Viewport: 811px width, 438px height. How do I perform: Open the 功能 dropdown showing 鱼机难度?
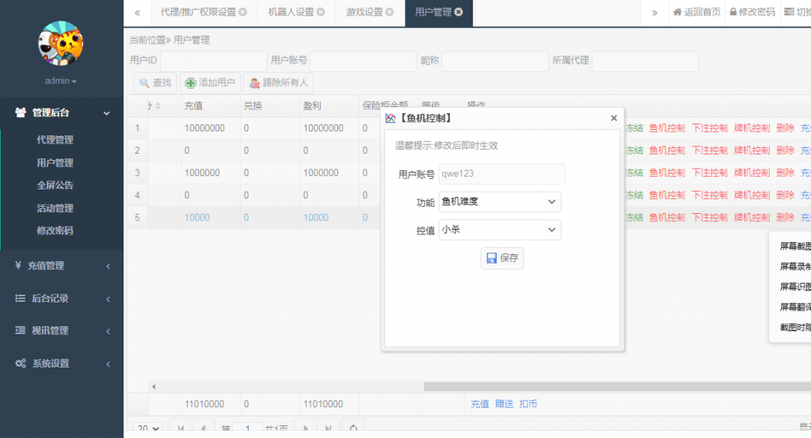499,202
